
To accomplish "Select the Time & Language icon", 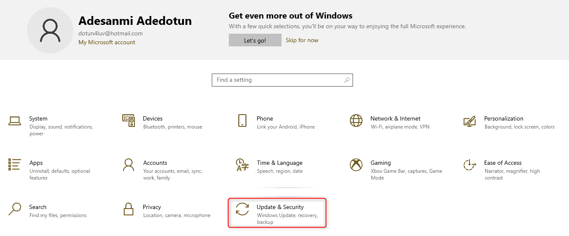I will pyautogui.click(x=242, y=165).
